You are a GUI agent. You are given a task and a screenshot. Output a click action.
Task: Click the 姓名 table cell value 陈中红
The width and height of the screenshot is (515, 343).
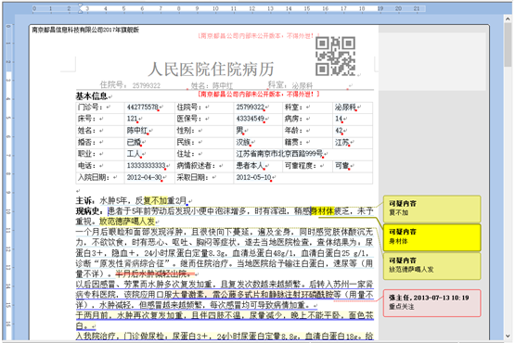point(137,131)
